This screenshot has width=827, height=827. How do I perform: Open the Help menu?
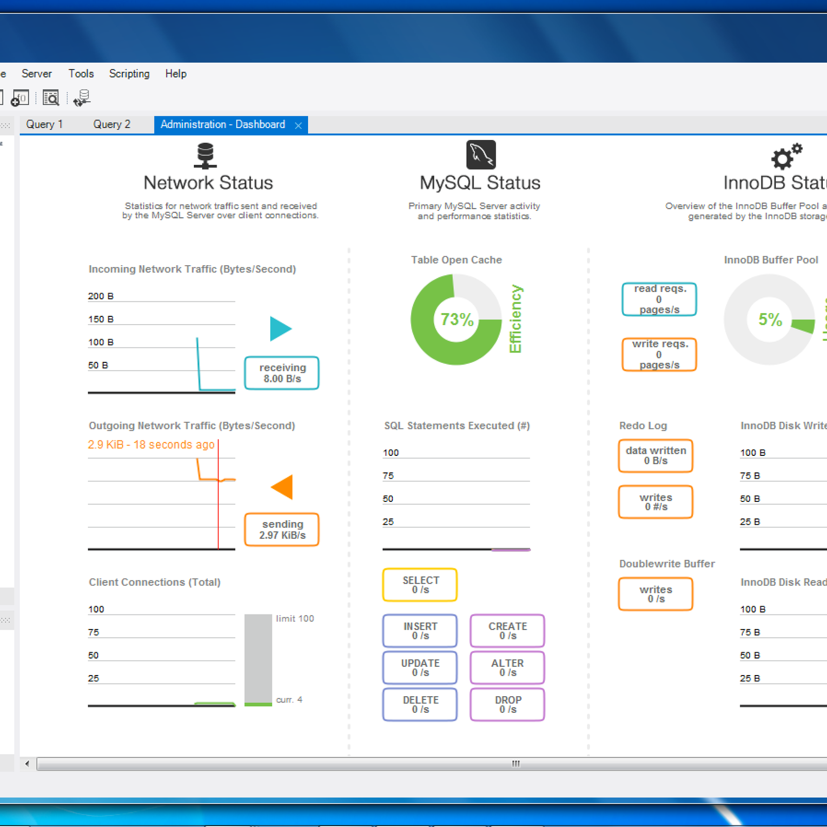click(176, 73)
